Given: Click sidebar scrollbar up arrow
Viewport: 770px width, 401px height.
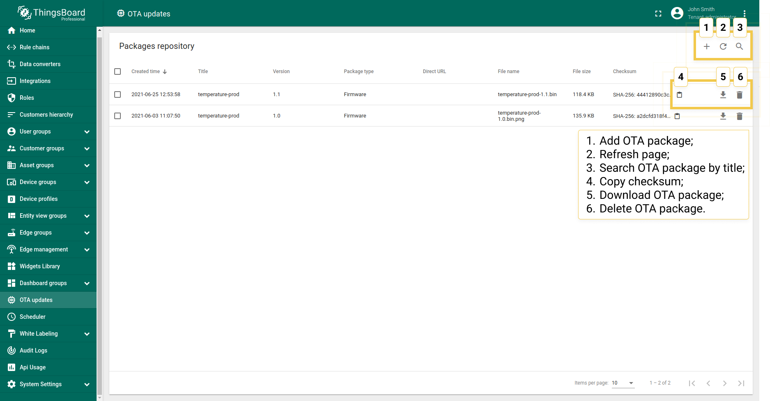Looking at the screenshot, I should [x=99, y=30].
